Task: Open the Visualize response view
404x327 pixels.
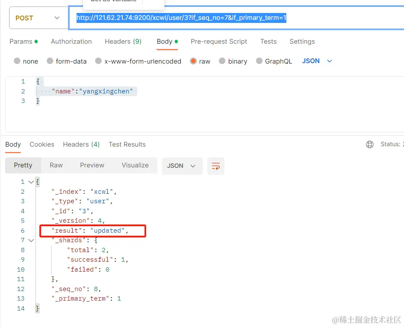Action: coord(135,165)
